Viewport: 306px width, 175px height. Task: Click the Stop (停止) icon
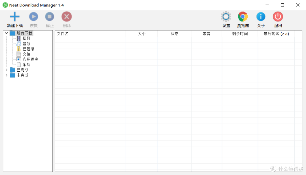[50, 17]
